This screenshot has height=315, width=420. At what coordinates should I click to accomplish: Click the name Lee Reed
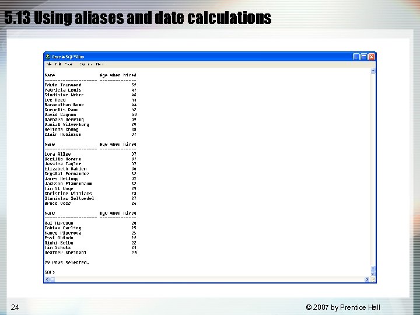pos(55,100)
